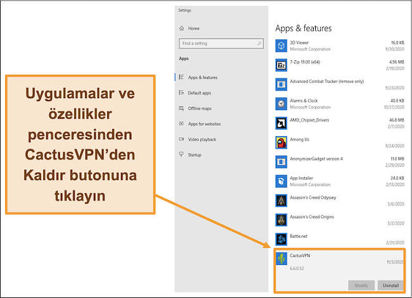This screenshot has width=412, height=298.
Task: Open Default apps settings
Action: (200, 93)
